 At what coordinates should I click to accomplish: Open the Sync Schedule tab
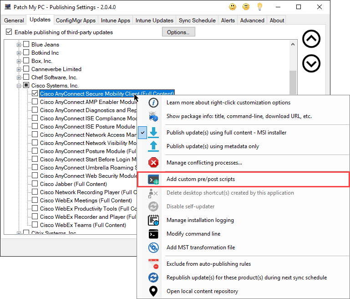coord(197,21)
